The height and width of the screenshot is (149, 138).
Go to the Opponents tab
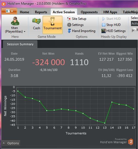pyautogui.click(x=89, y=12)
